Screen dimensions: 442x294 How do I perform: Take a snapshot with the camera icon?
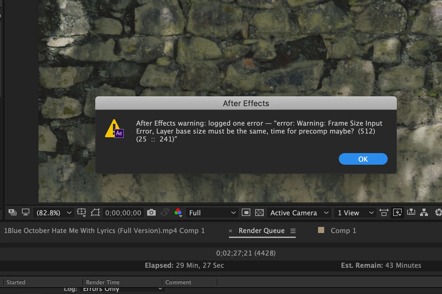(151, 212)
